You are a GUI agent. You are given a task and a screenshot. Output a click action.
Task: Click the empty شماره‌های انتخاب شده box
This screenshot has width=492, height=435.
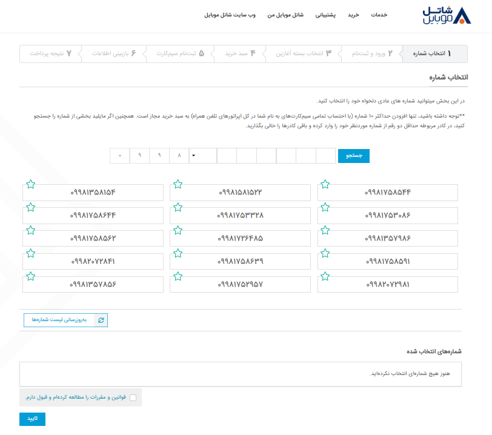point(241,374)
